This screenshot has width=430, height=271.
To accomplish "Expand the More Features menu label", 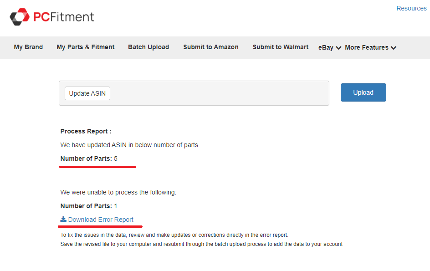I will point(366,47).
